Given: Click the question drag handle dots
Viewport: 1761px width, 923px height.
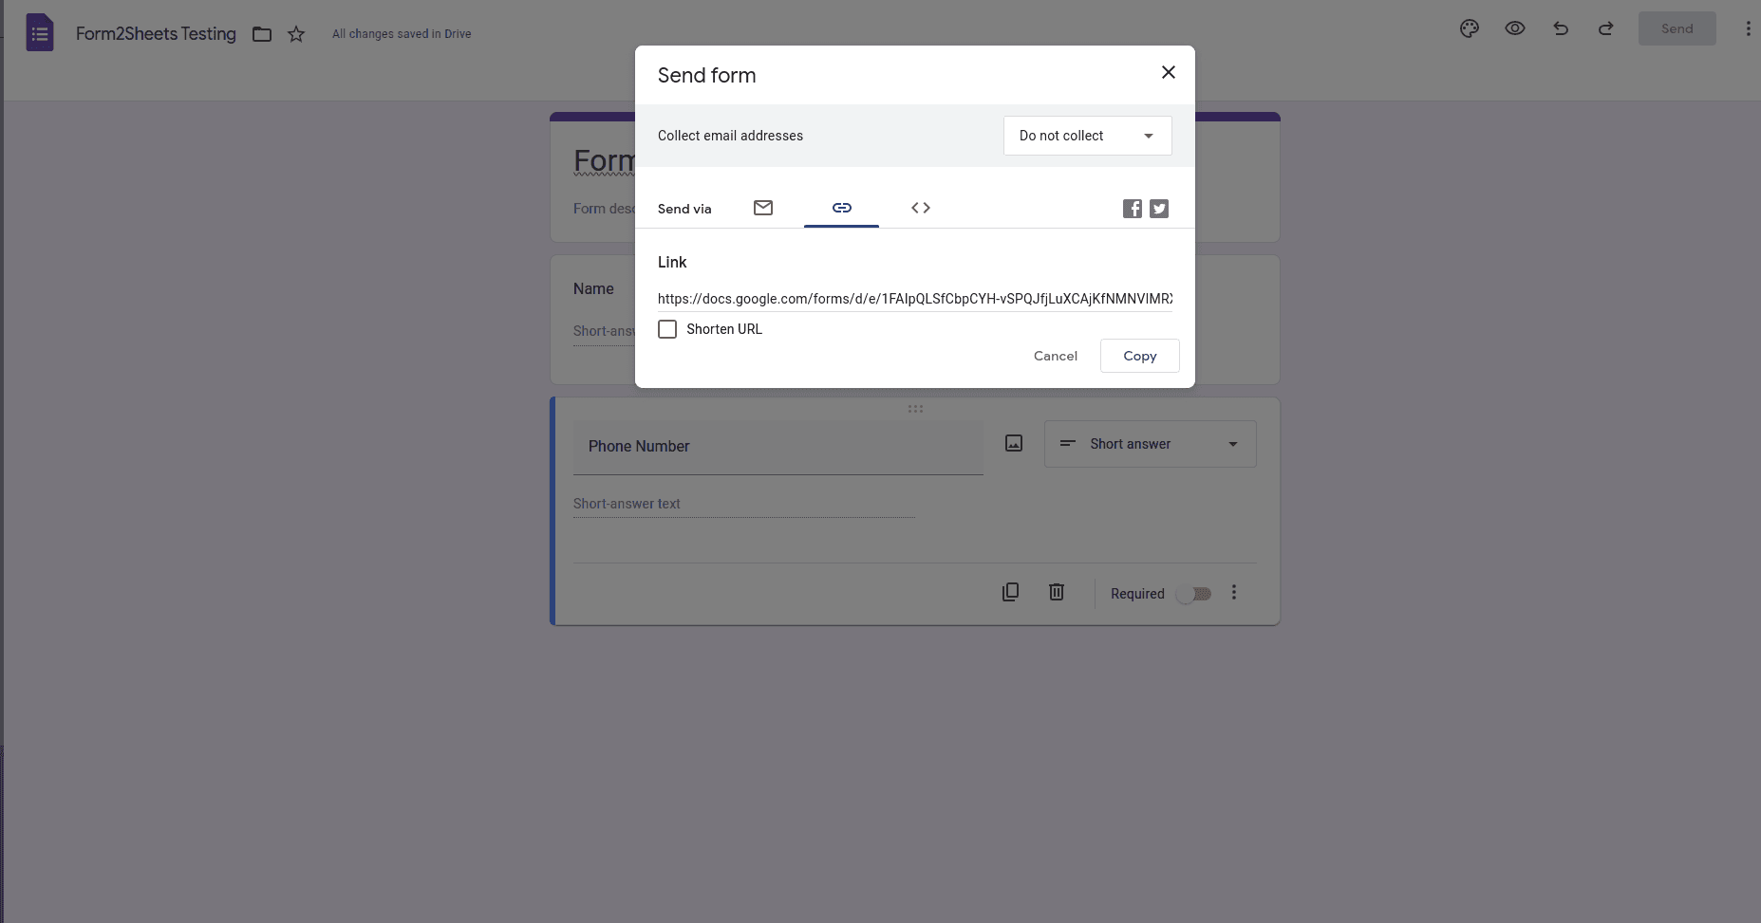Looking at the screenshot, I should click(x=915, y=409).
